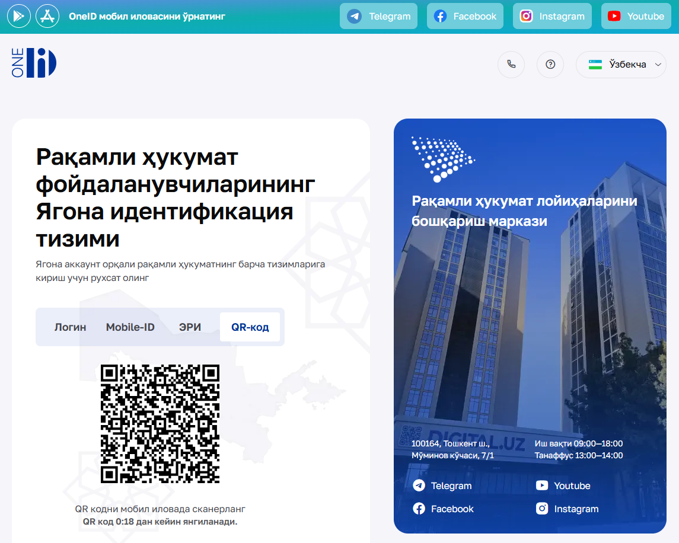Click the QR code image

(x=160, y=424)
